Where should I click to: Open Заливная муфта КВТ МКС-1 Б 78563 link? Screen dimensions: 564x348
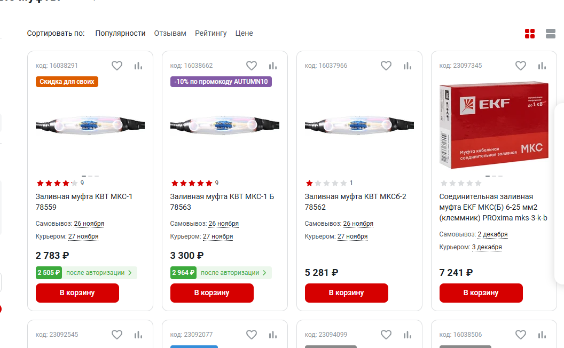[222, 202]
